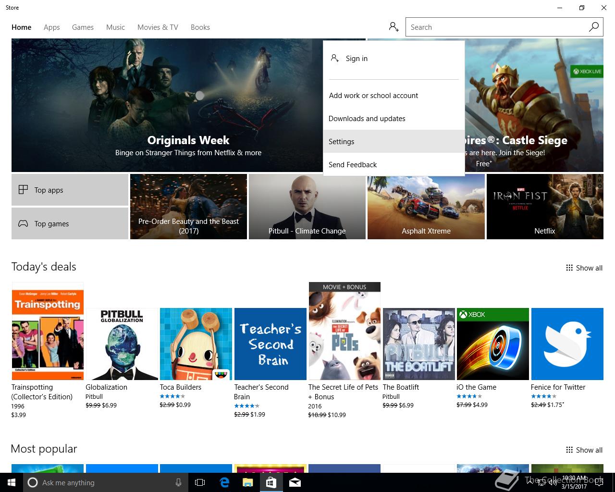Screen dimensions: 615x492
Task: Launch Microsoft Edge from the taskbar
Action: (224, 482)
